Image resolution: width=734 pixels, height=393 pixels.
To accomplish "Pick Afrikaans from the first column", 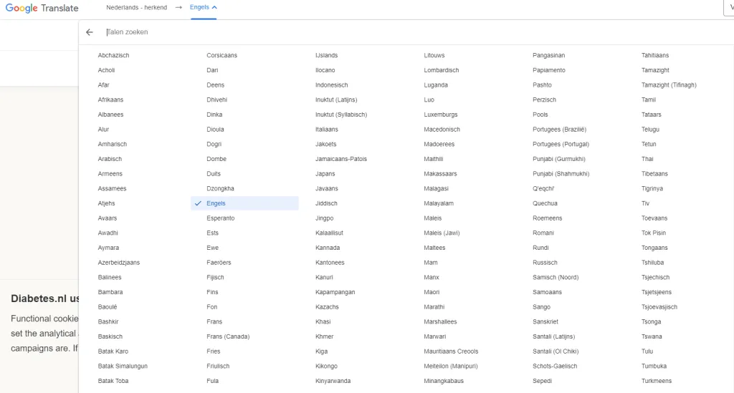I will (110, 100).
